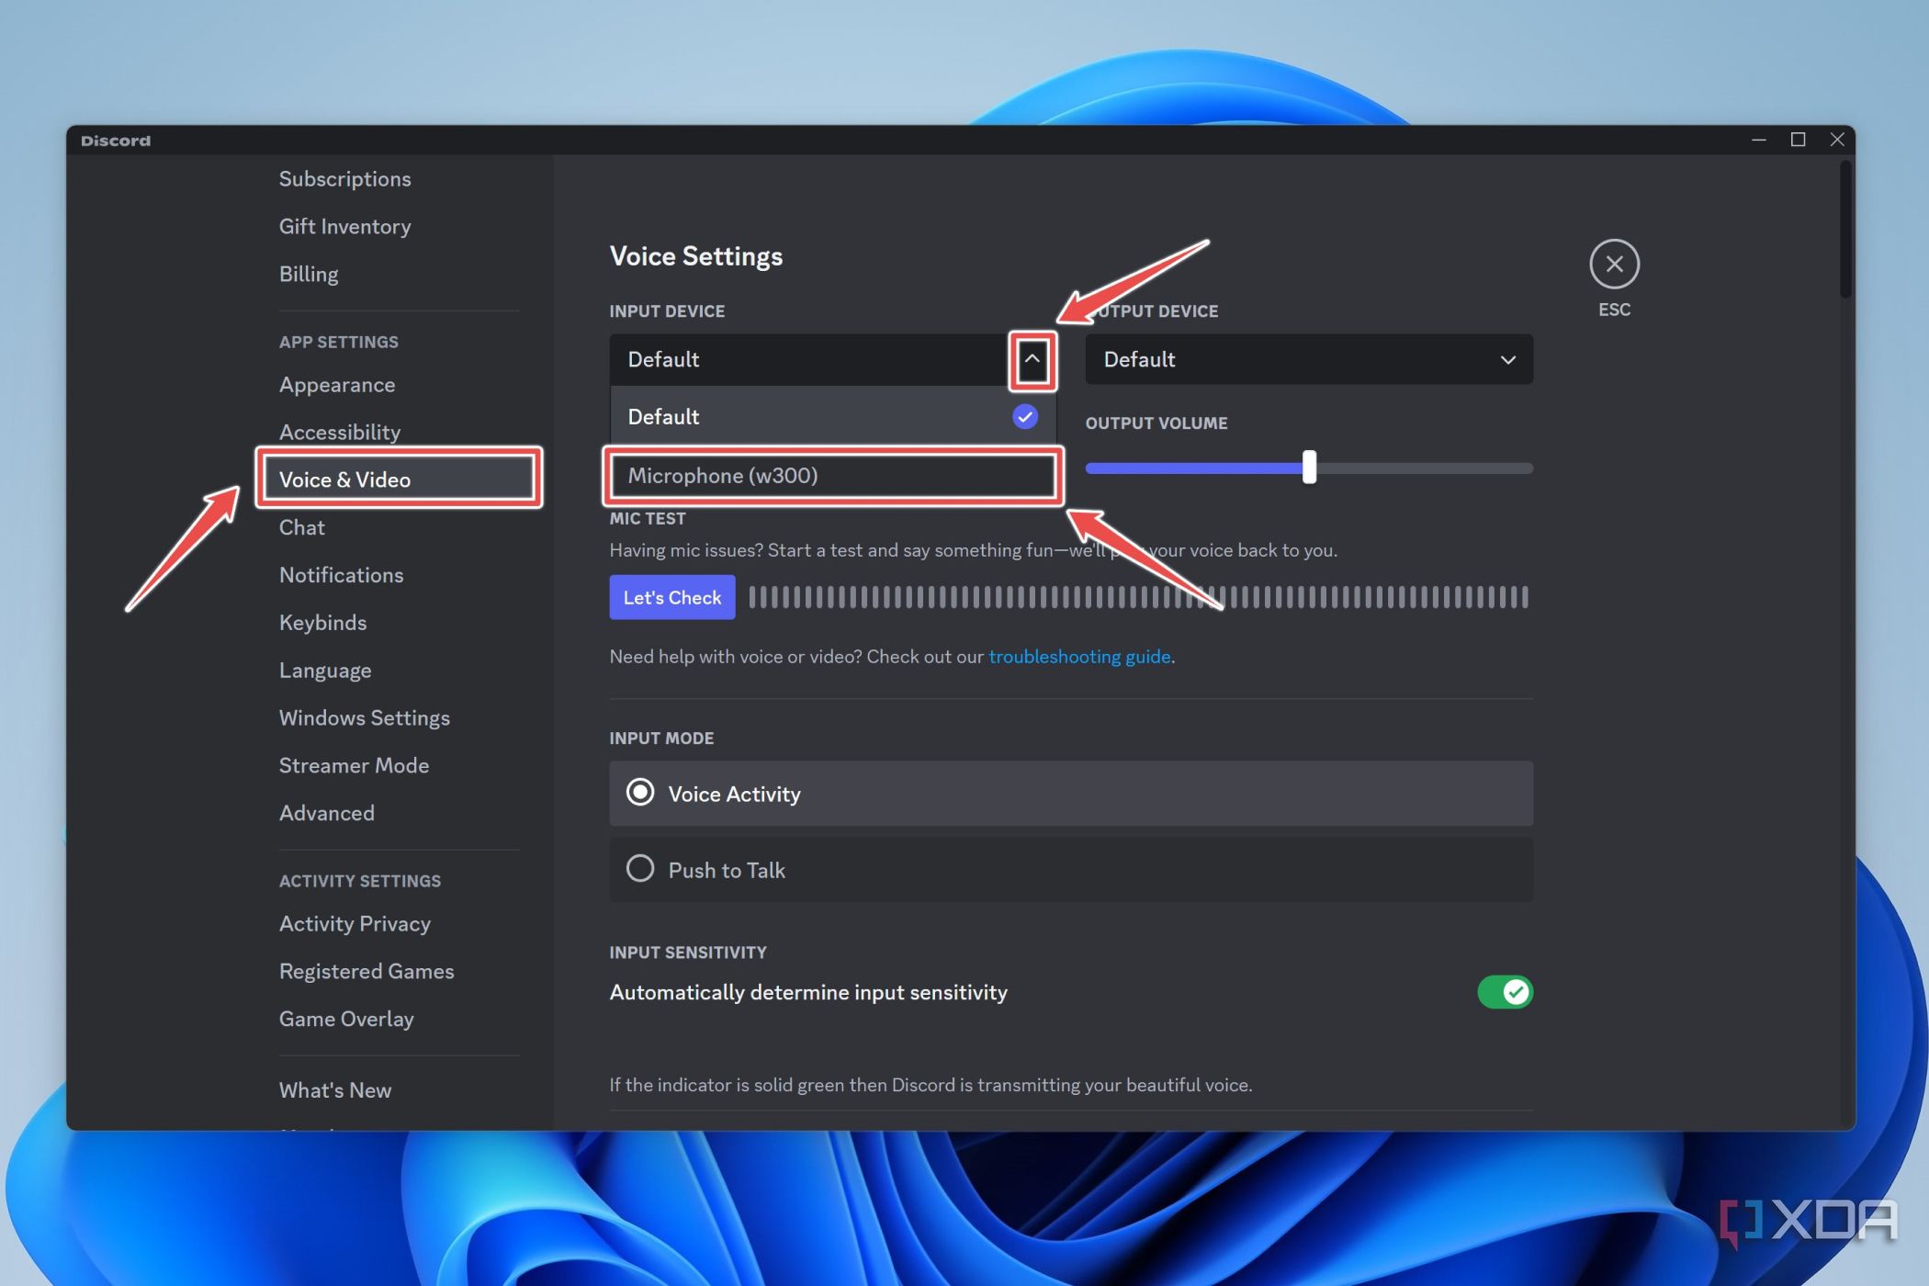Screen dimensions: 1929x1286
Task: Open Notifications settings
Action: click(x=341, y=574)
